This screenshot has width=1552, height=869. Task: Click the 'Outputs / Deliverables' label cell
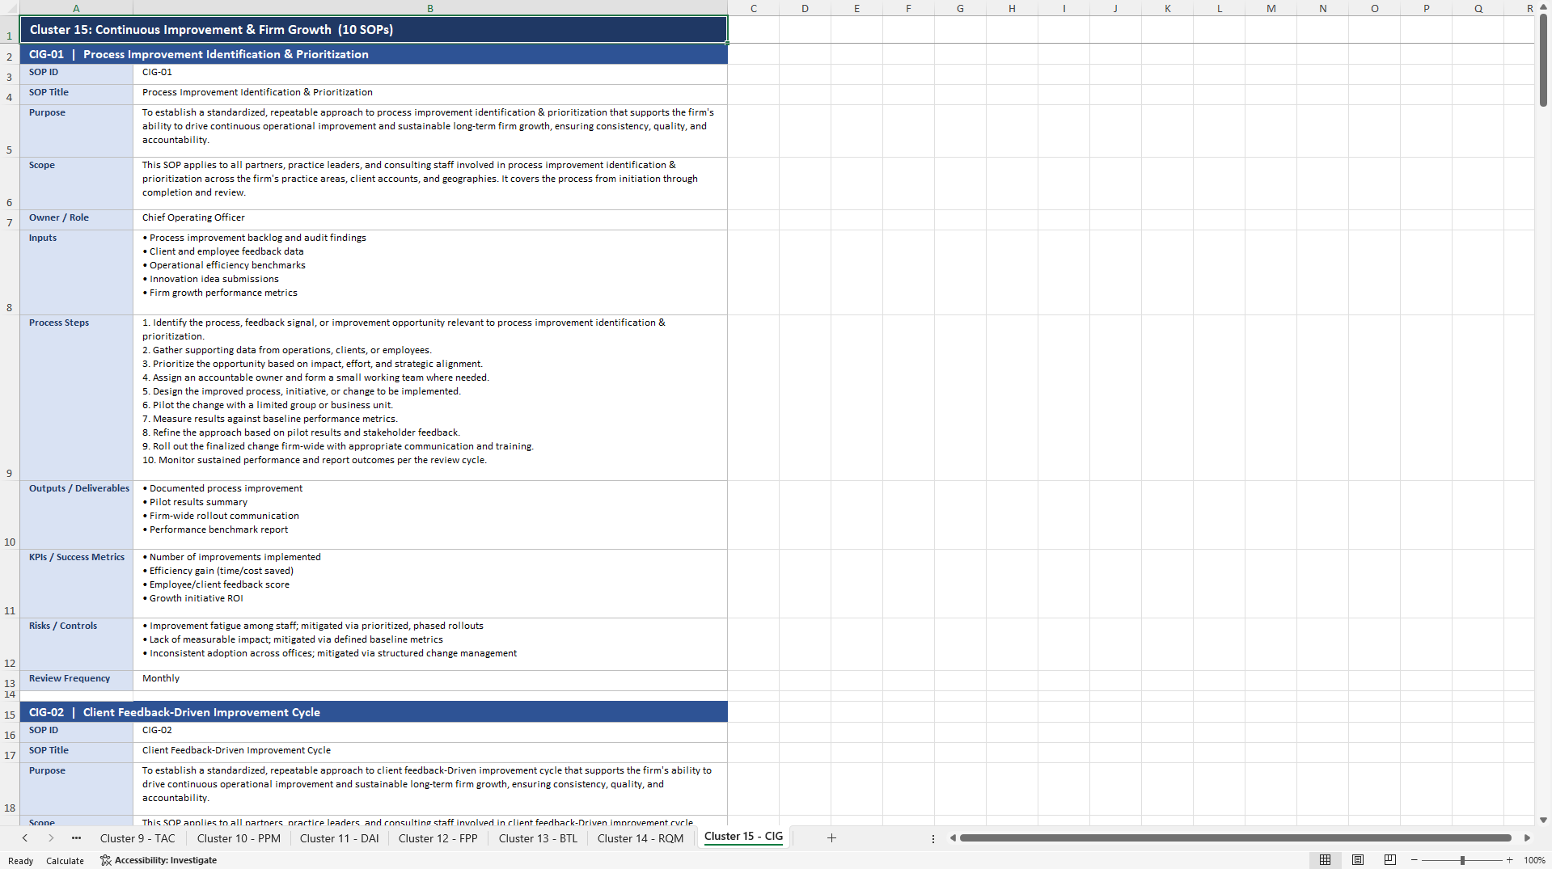click(76, 515)
